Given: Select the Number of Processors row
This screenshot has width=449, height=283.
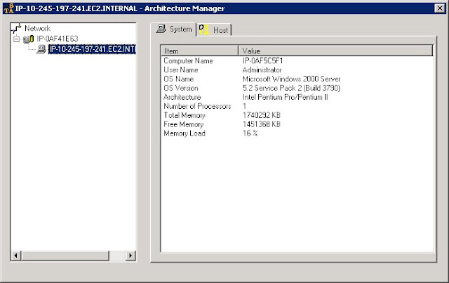Looking at the screenshot, I should pyautogui.click(x=198, y=106).
